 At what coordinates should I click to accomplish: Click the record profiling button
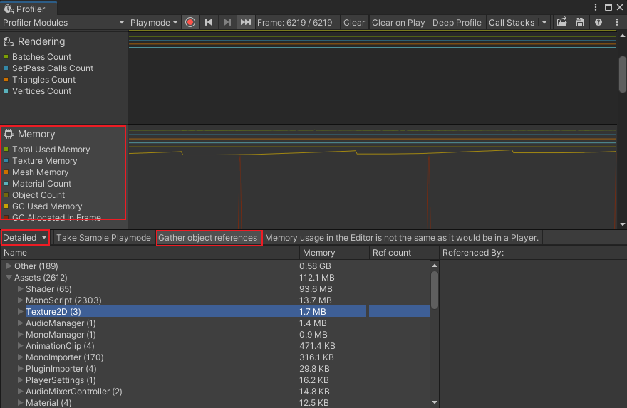[190, 23]
